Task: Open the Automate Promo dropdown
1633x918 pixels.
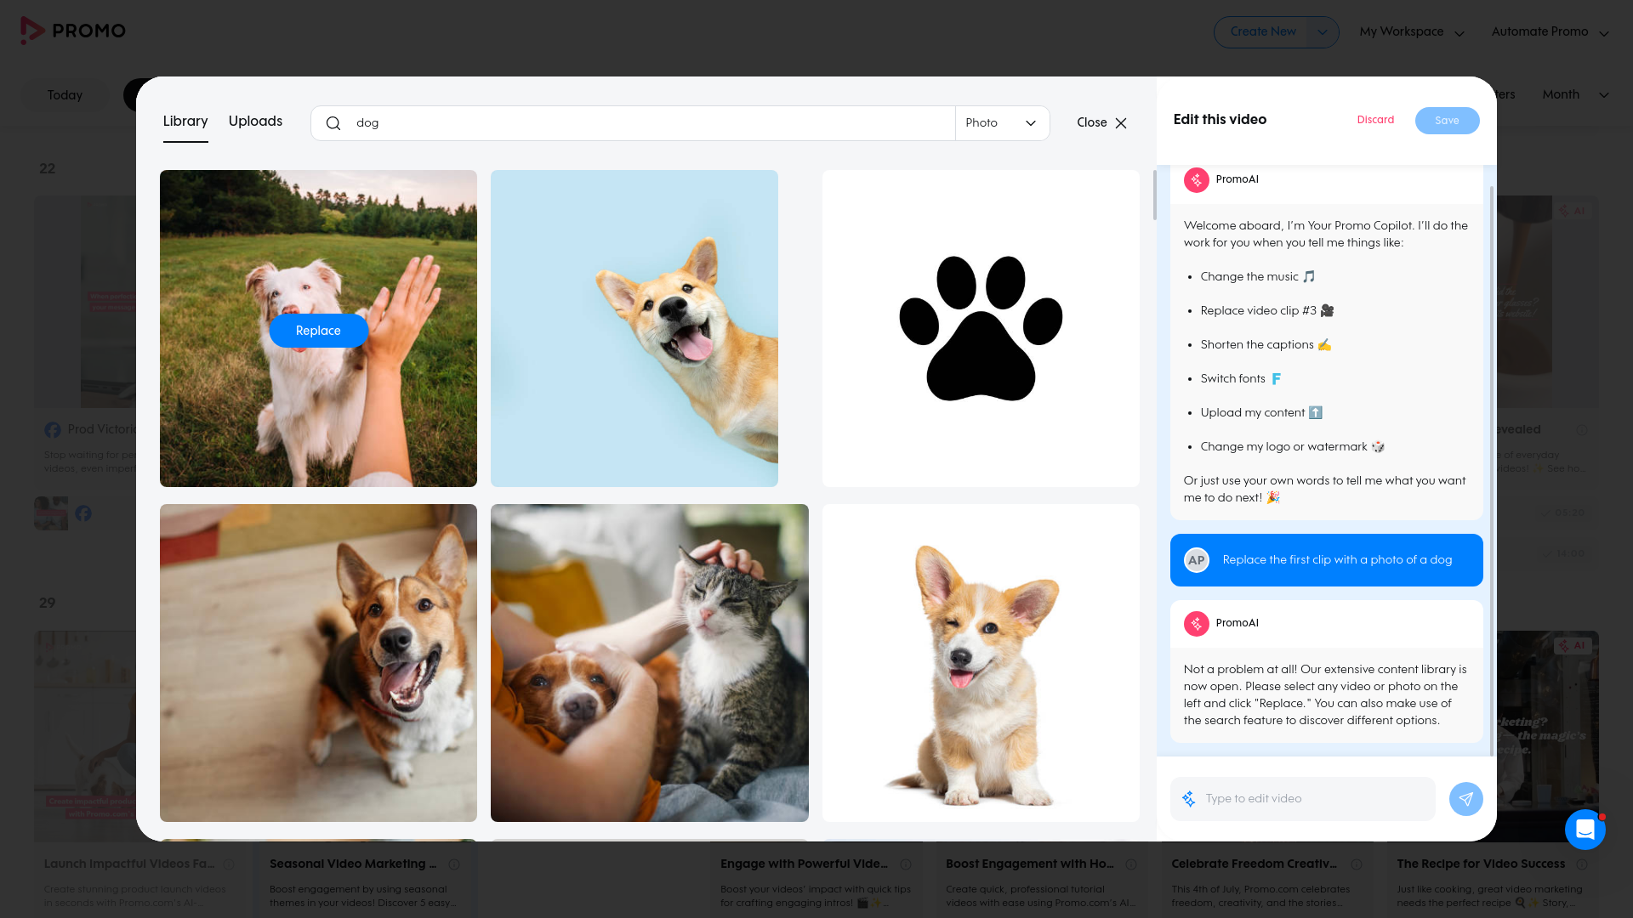Action: pyautogui.click(x=1550, y=32)
